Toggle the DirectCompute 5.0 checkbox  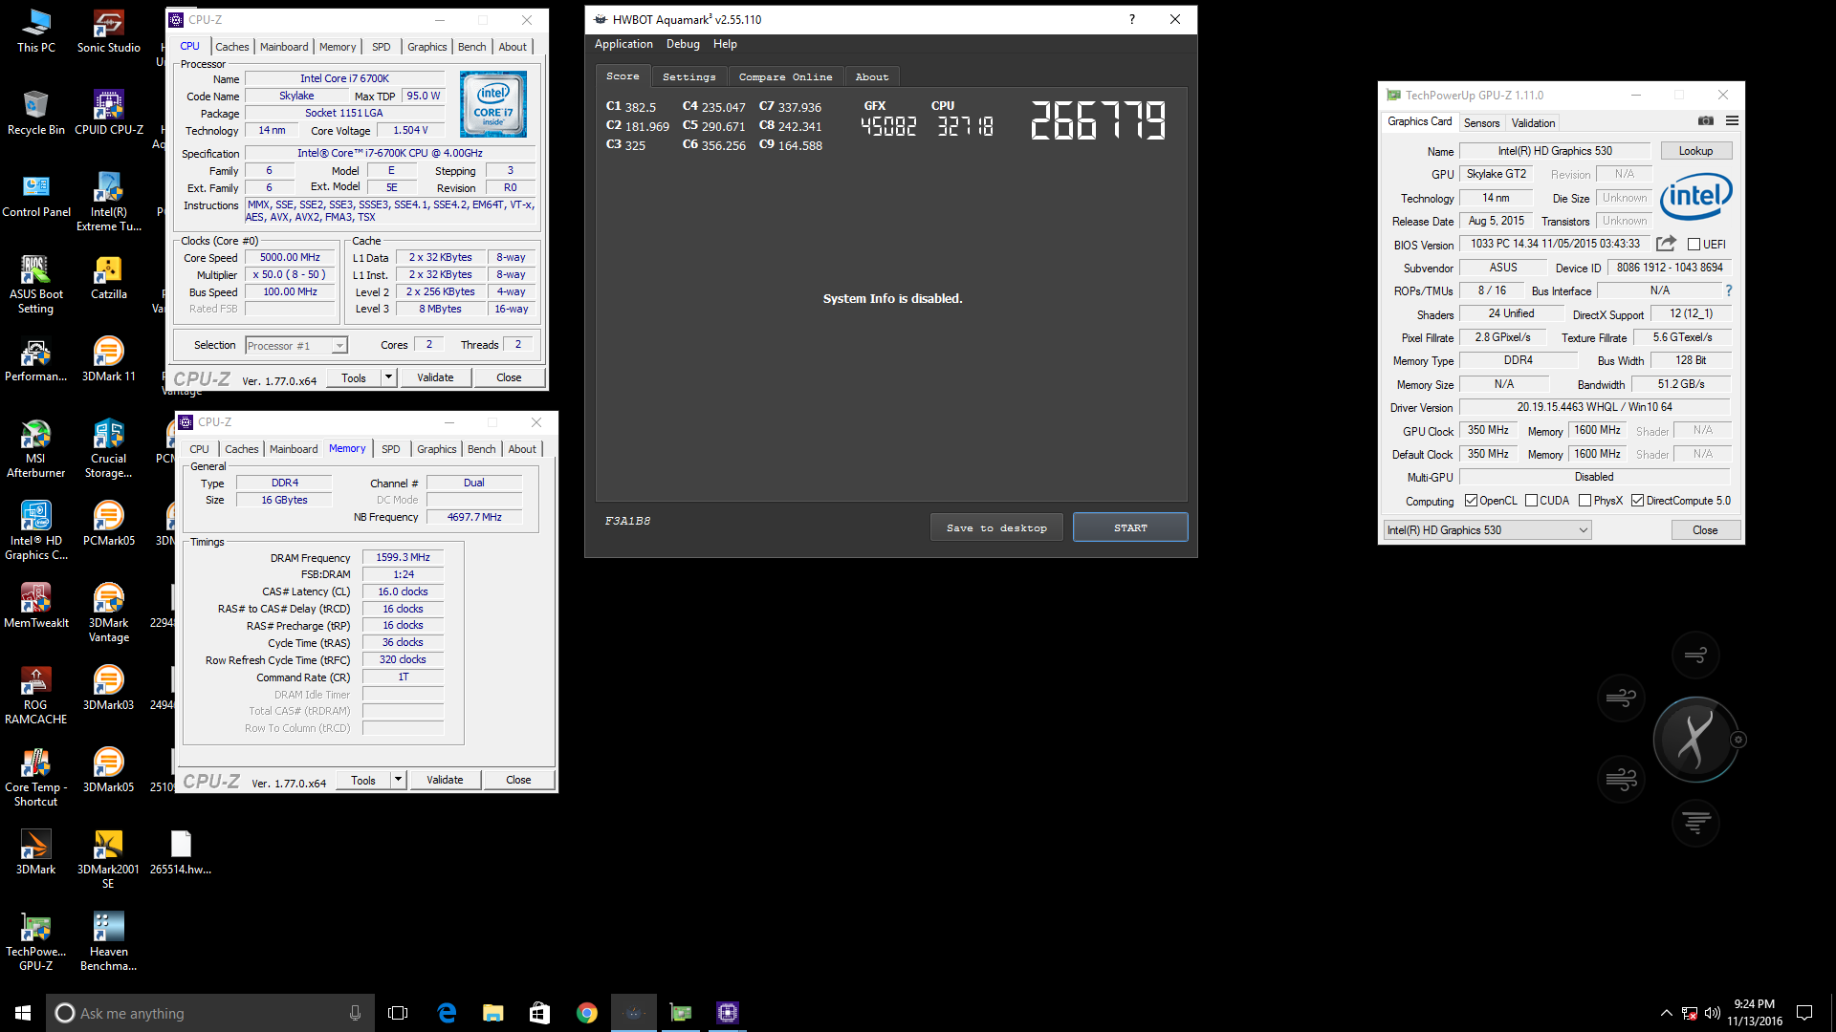pos(1637,501)
